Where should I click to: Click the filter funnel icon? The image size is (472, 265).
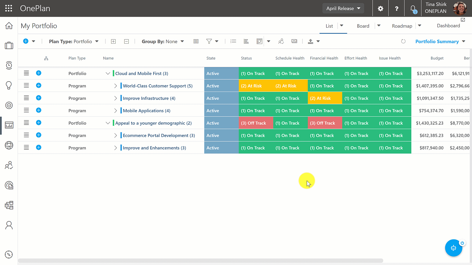click(209, 41)
